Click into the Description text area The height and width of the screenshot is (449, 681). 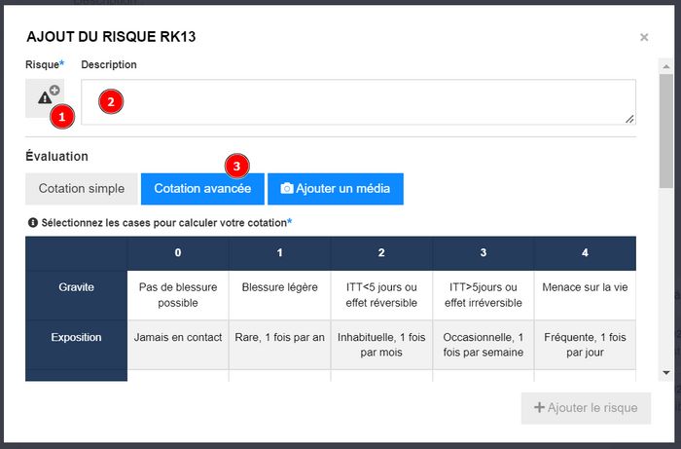(358, 102)
